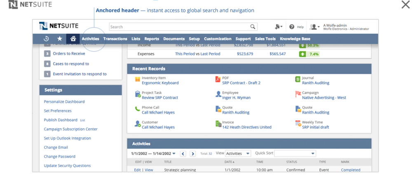Click the Call Michael Hayes phone icon
412x177 pixels.
pos(138,109)
